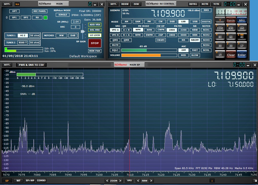This screenshot has width=258, height=185.
Task: Click the VFO centre button below the spectrum
Action: coord(129,180)
